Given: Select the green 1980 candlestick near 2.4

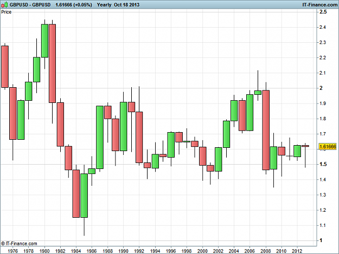Looking at the screenshot, I should (45, 41).
